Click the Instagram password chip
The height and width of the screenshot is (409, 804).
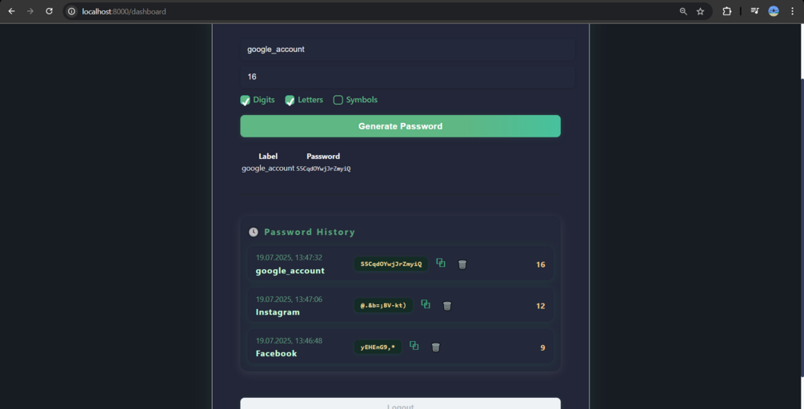point(383,306)
